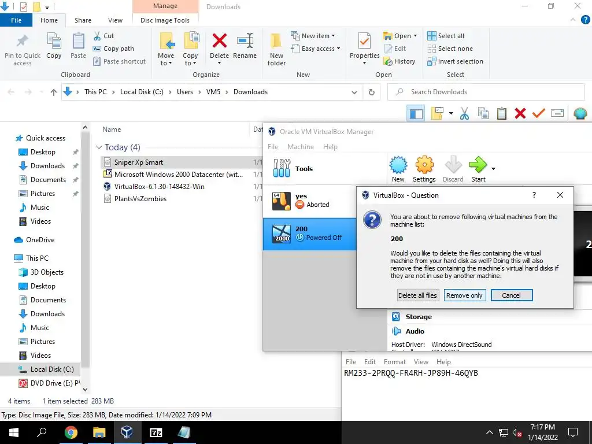Click Select all in ribbon
The height and width of the screenshot is (444, 592).
pyautogui.click(x=446, y=36)
